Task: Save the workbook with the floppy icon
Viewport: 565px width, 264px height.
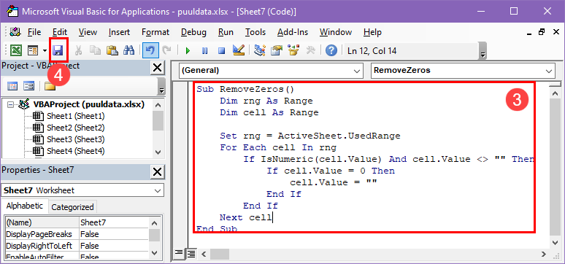Action: click(58, 51)
